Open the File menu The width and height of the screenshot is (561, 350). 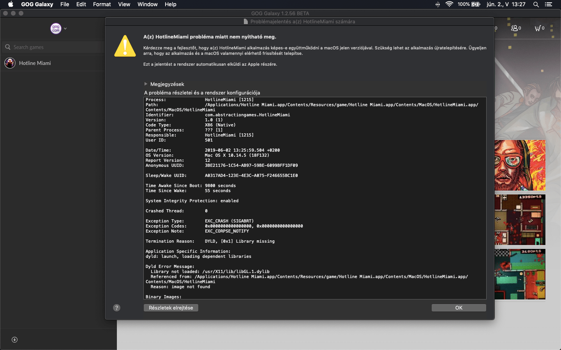click(x=65, y=4)
